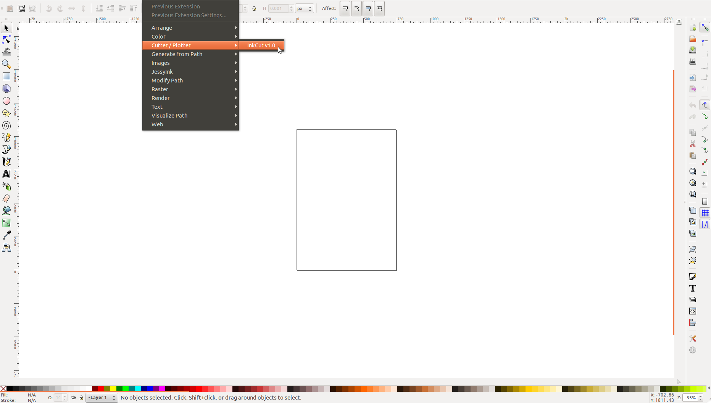The image size is (711, 403).
Task: Expand the Visualize Path submenu
Action: (190, 116)
